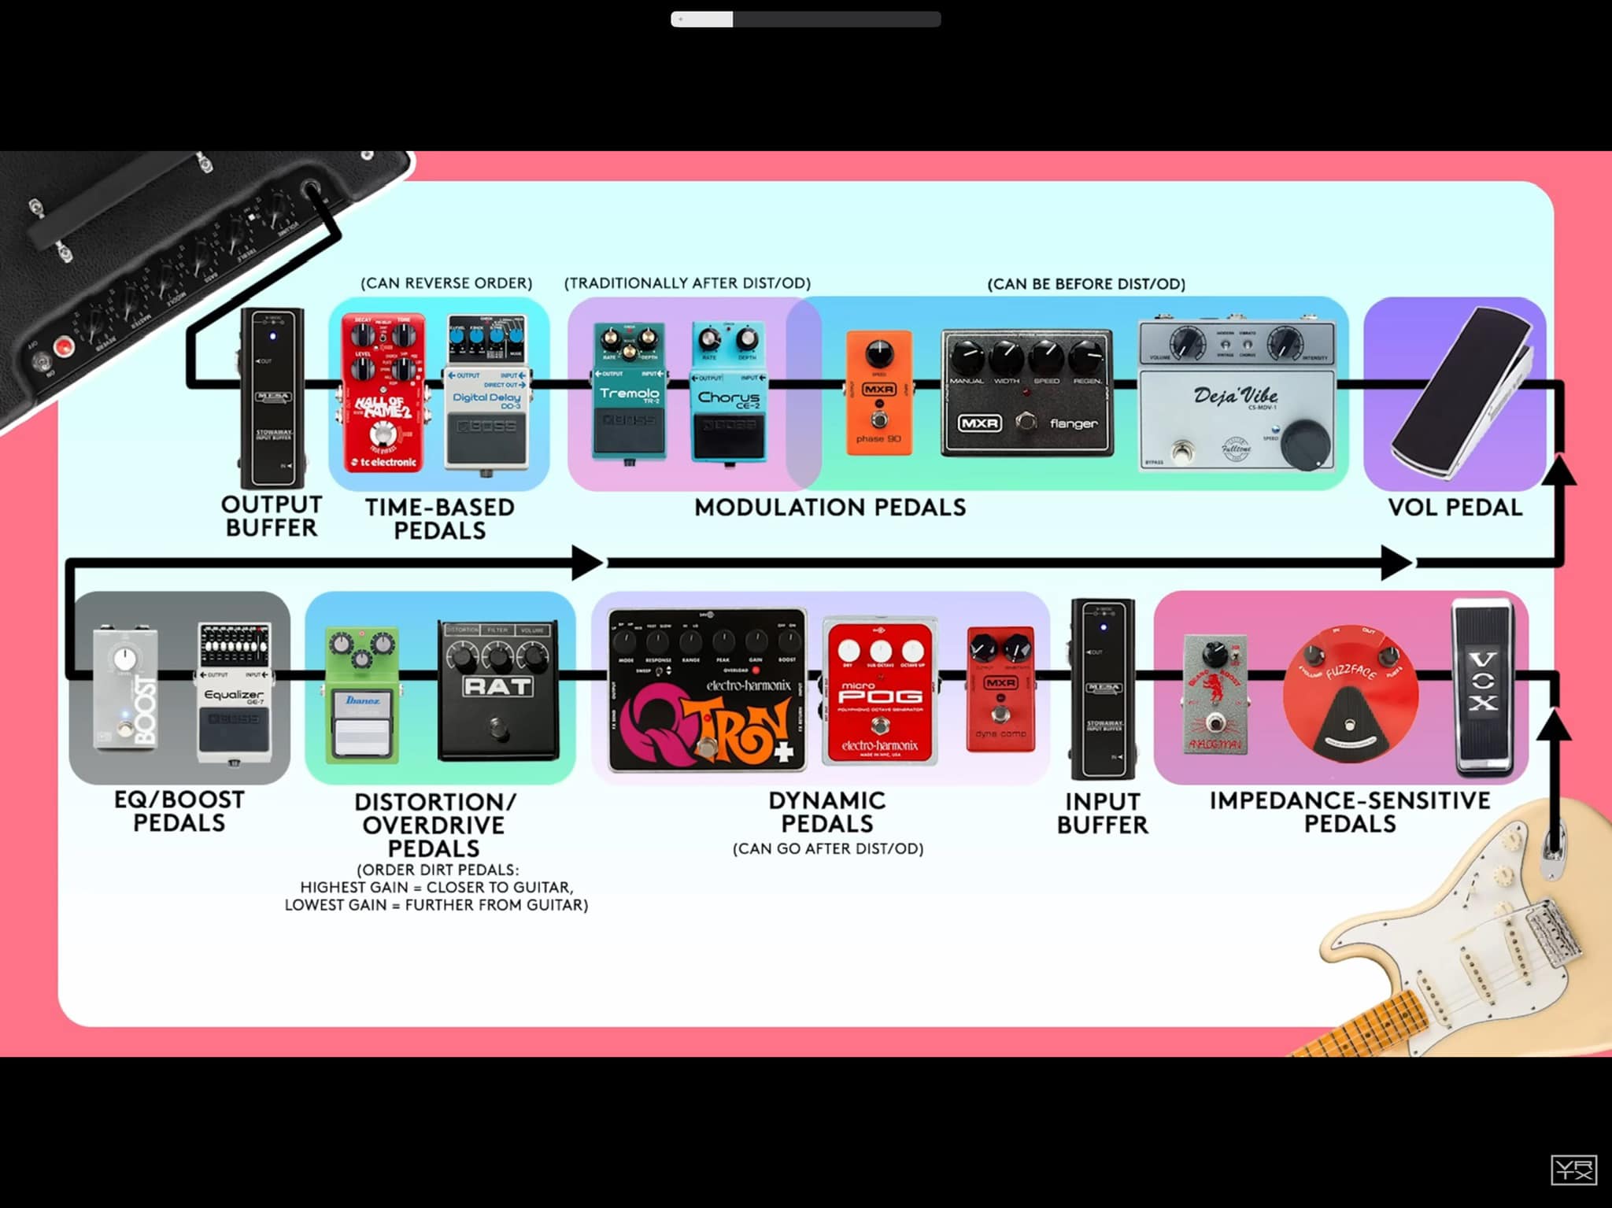The image size is (1612, 1208).
Task: Select the Vox wah pedal
Action: [x=1483, y=688]
